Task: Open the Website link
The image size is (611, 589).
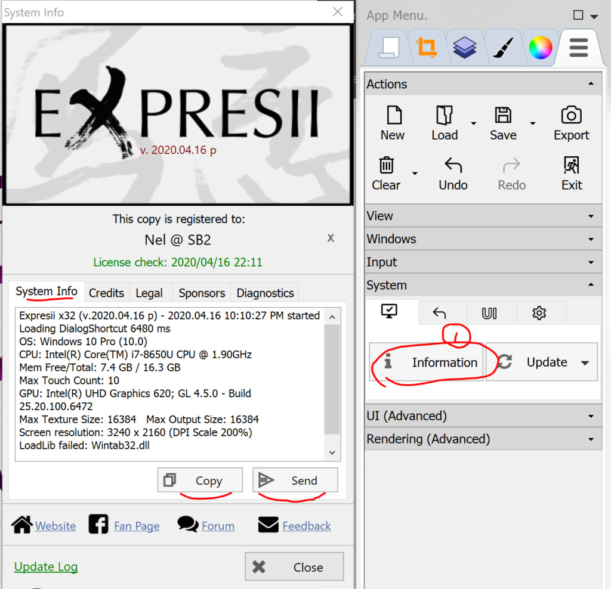Action: [x=55, y=526]
